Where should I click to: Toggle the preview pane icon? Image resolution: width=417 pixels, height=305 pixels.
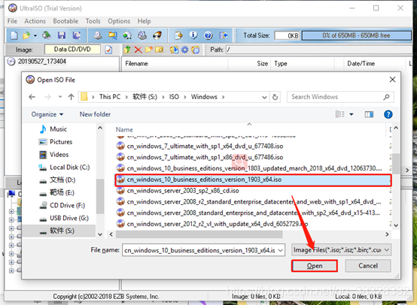(369, 114)
